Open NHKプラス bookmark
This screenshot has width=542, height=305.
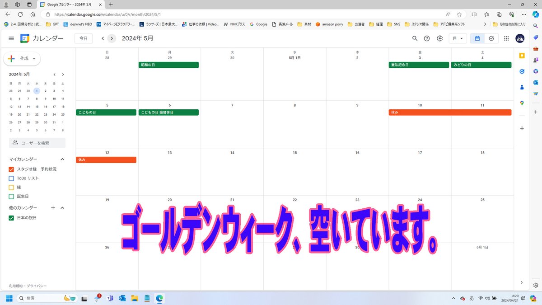point(234,24)
